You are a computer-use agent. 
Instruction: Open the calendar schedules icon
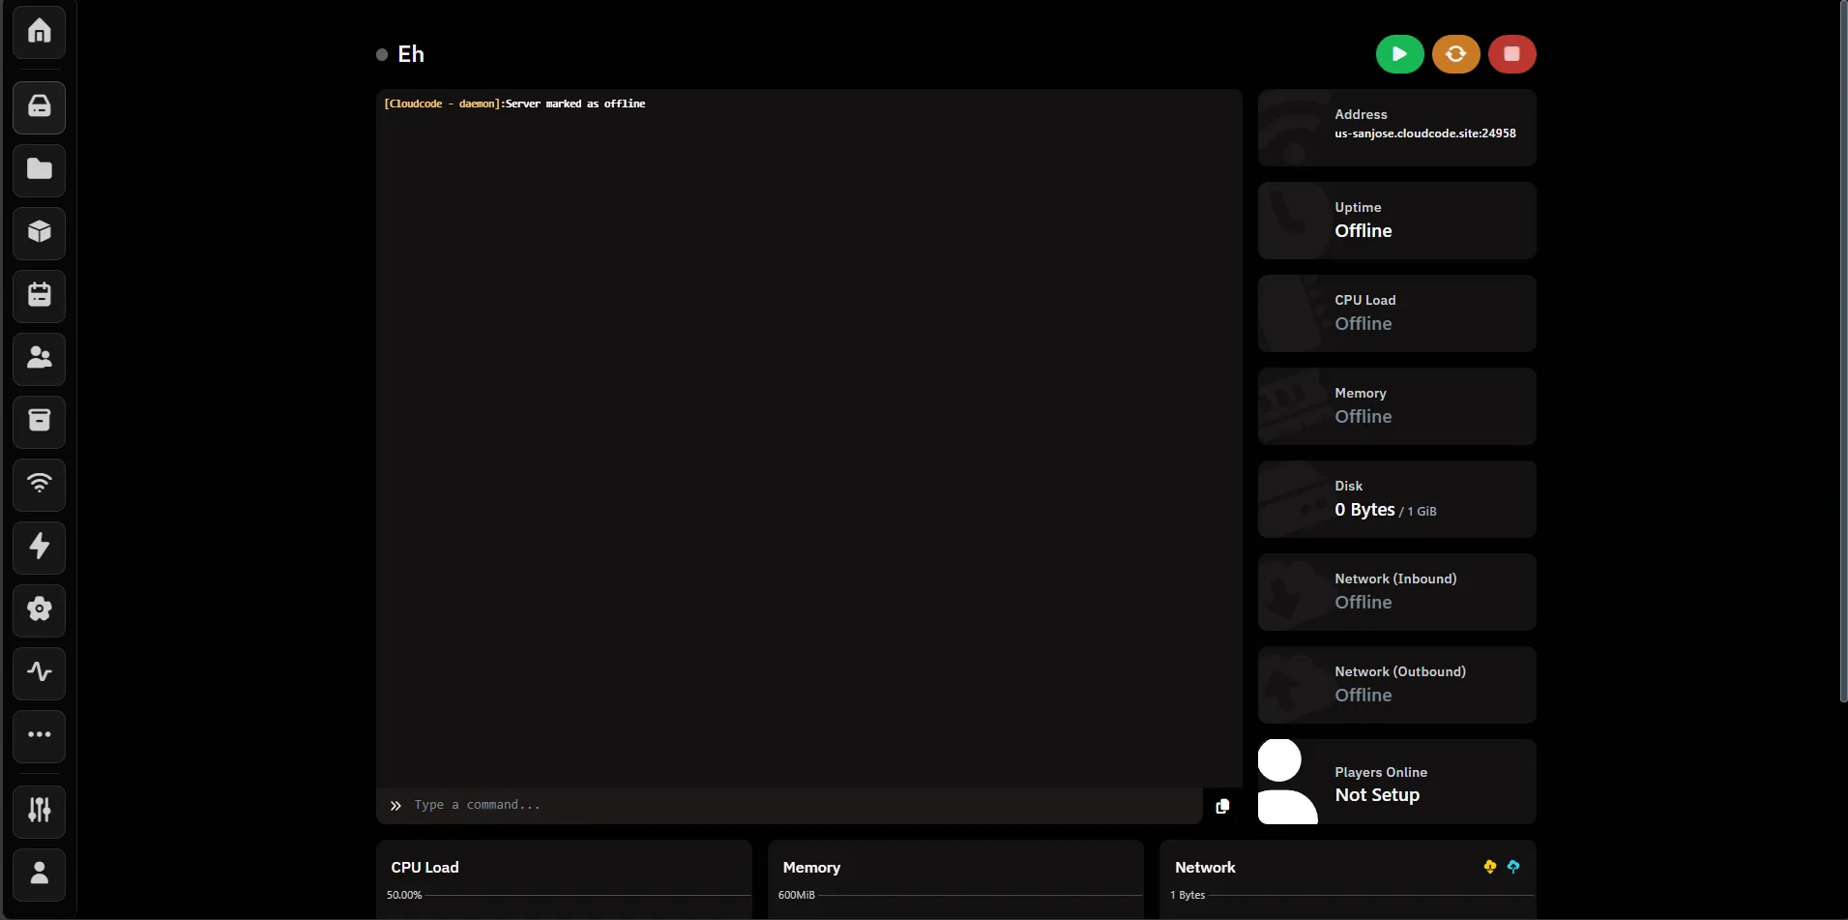click(39, 295)
